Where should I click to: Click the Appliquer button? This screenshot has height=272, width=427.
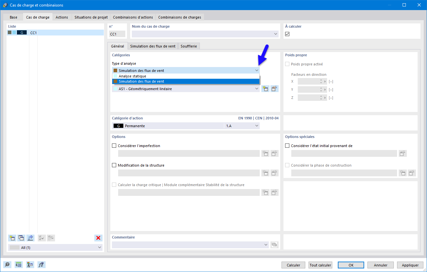(x=410, y=265)
